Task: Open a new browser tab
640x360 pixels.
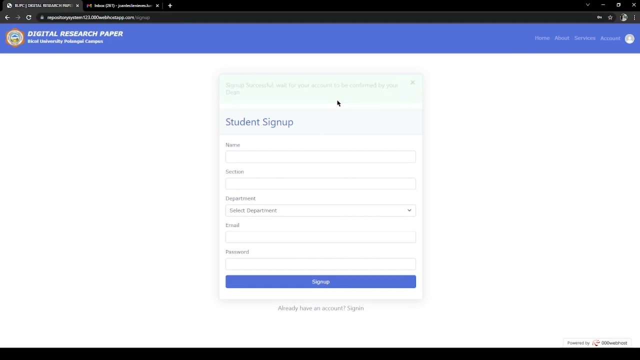Action: pos(170,5)
